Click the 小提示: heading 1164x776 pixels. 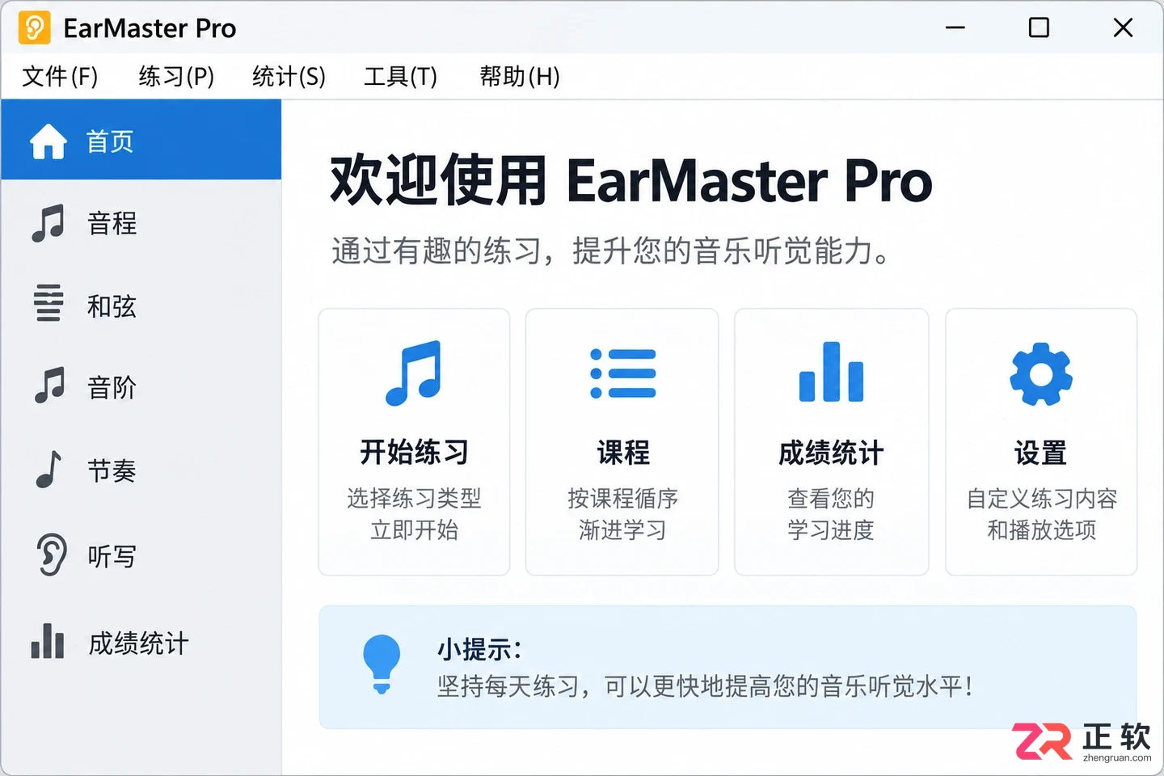tap(479, 649)
